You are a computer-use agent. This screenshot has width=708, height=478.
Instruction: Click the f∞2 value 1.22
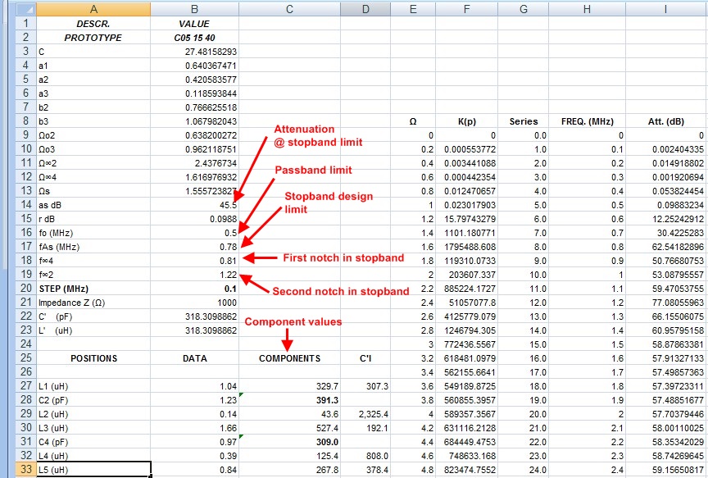(194, 275)
